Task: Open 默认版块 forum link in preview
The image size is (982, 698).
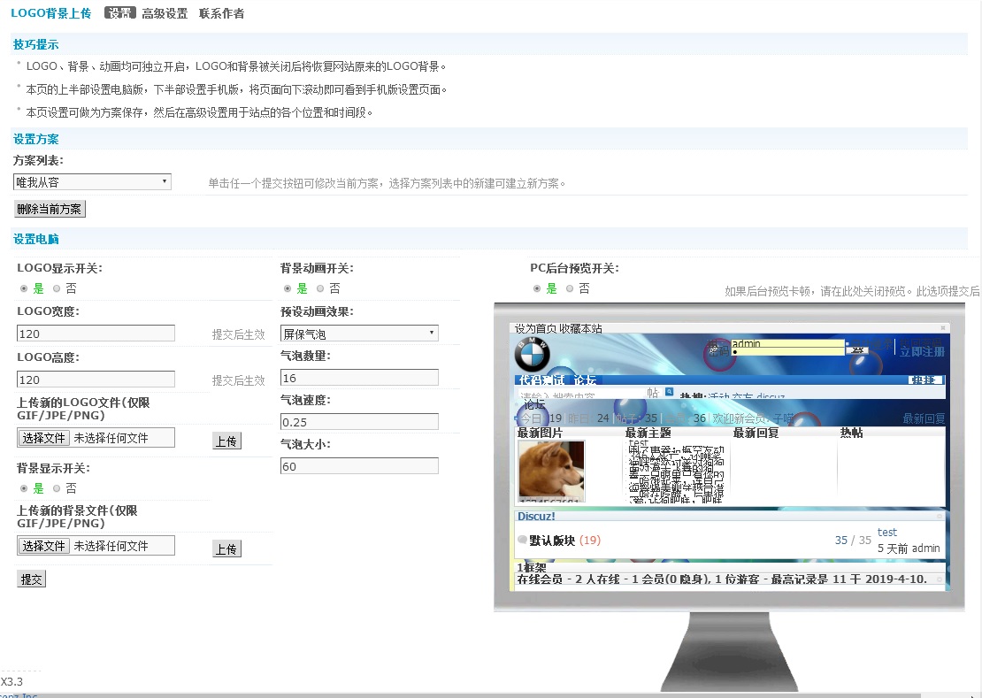Action: point(552,541)
